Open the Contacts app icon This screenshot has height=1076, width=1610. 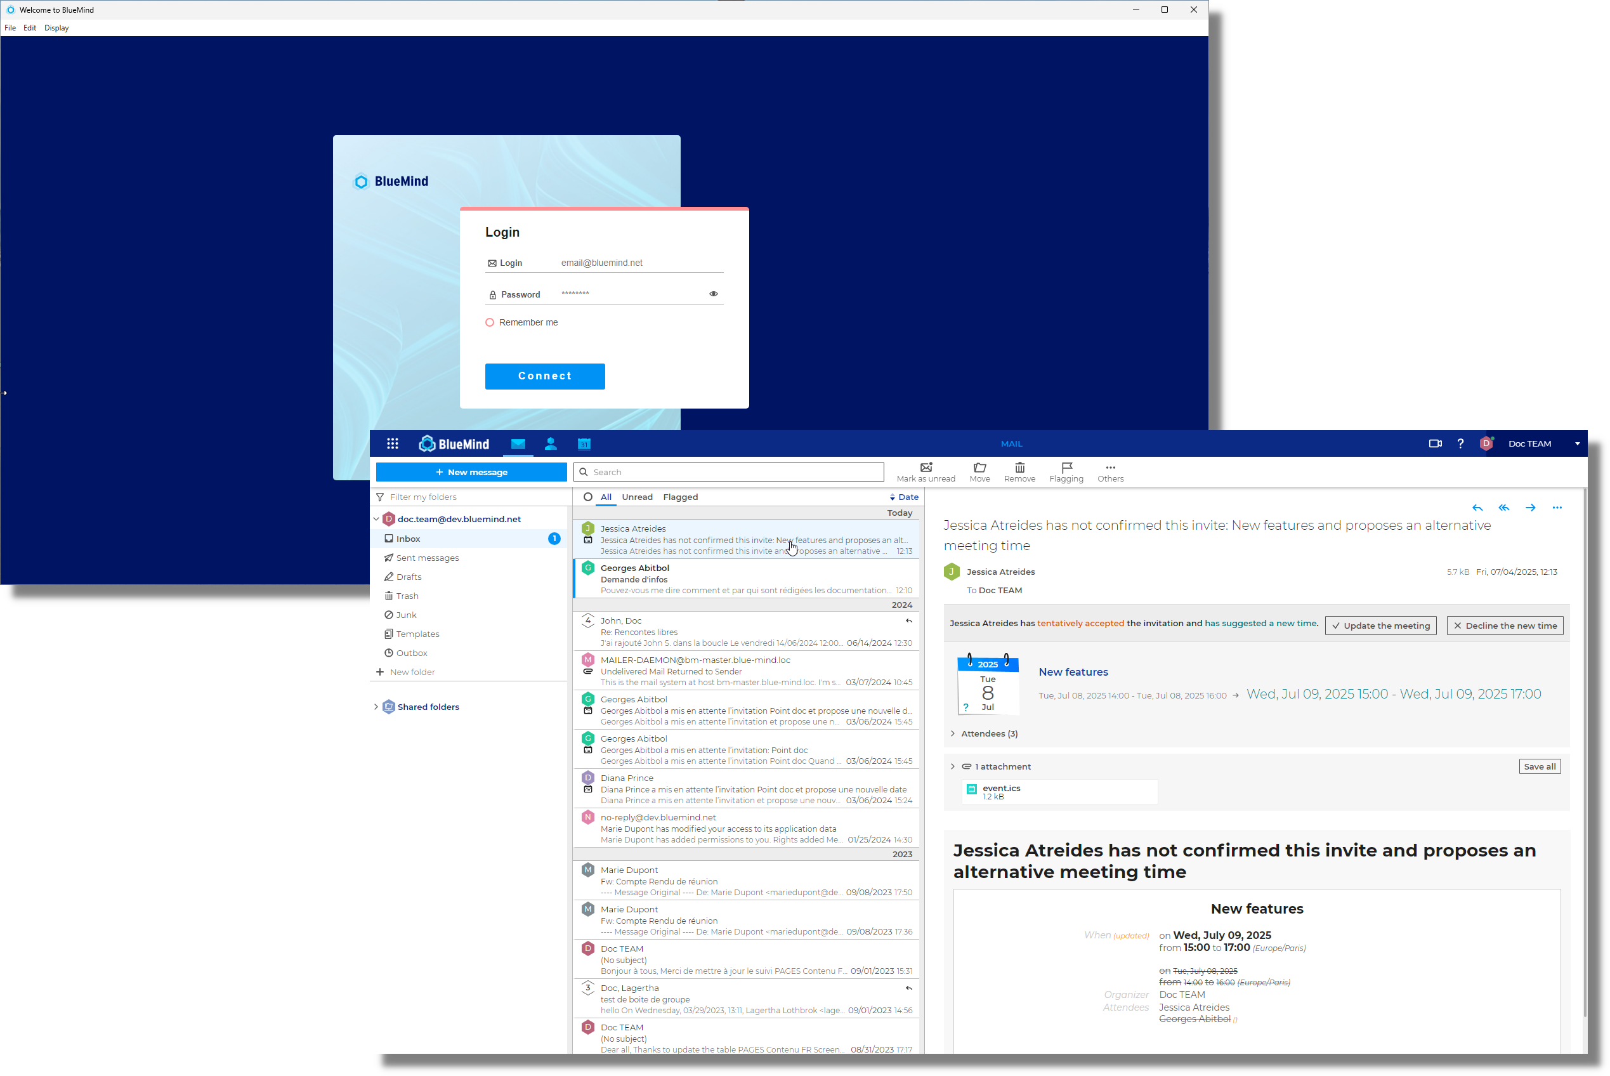pos(550,444)
